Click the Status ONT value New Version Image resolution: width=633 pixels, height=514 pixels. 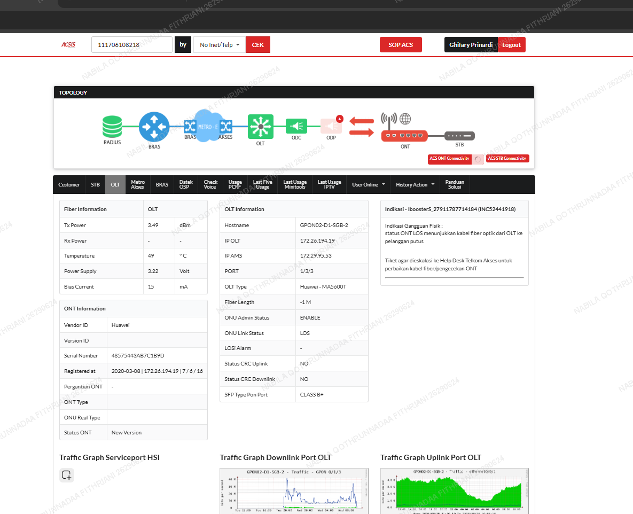127,432
